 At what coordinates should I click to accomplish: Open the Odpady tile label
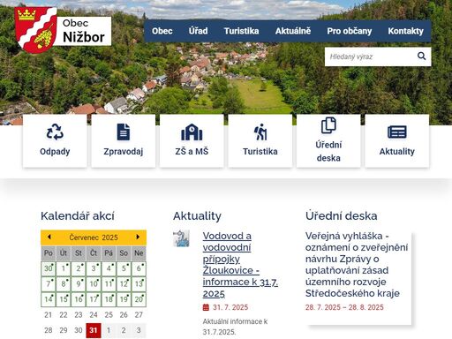tap(55, 152)
